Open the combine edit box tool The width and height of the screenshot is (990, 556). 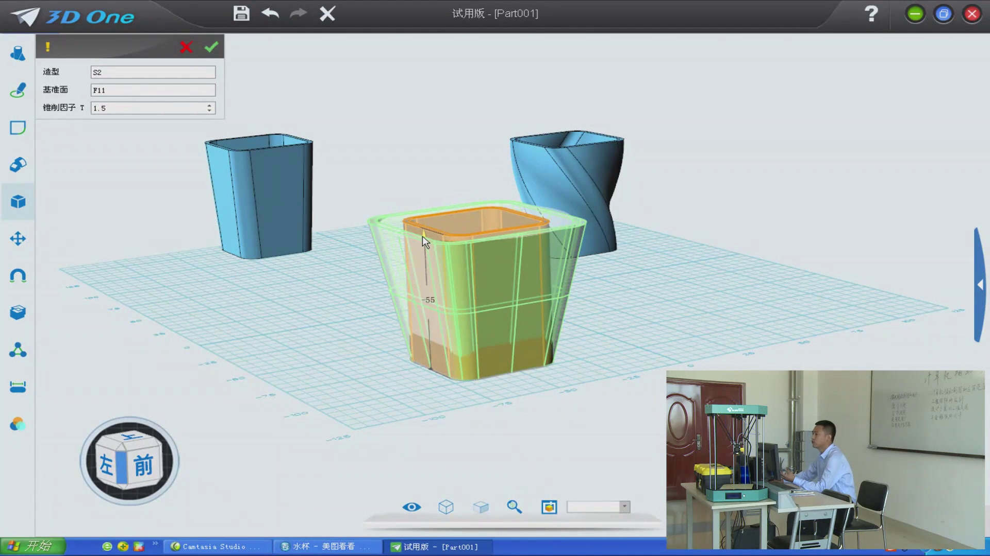(x=18, y=312)
